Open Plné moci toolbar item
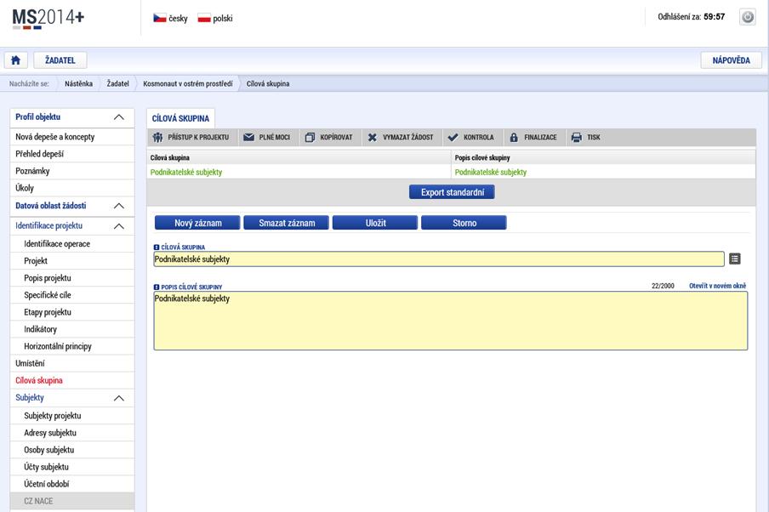Screen dimensions: 769x512 click(x=267, y=137)
